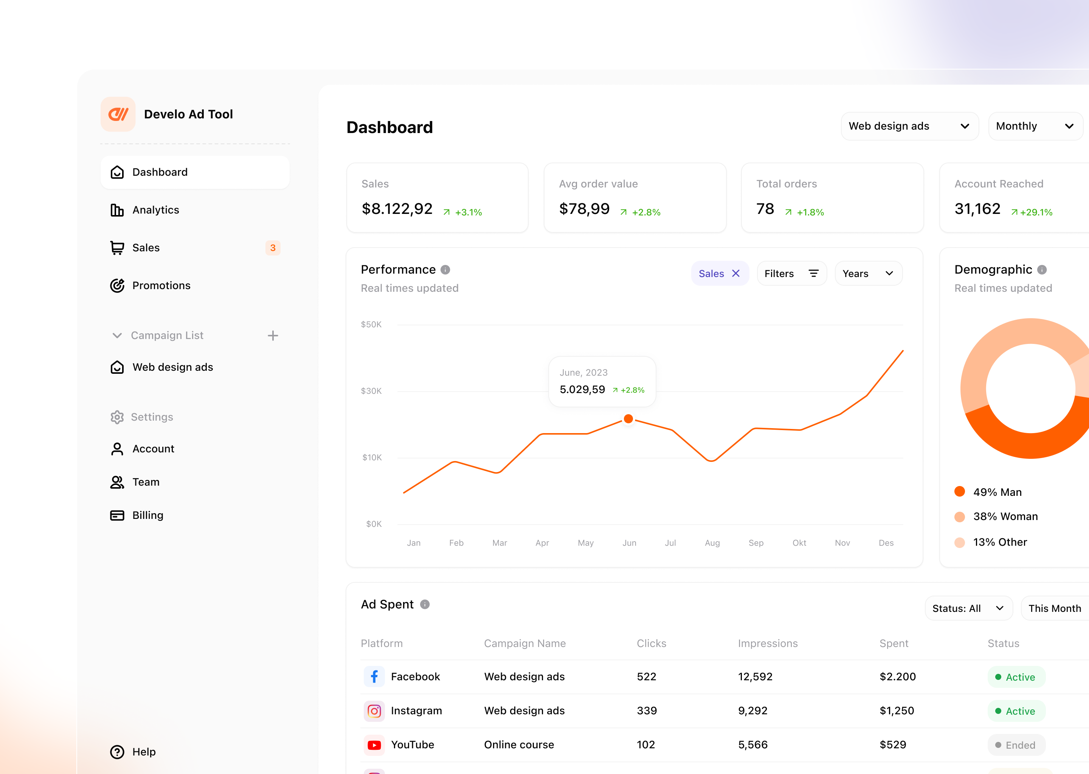Image resolution: width=1089 pixels, height=774 pixels.
Task: Click the Ended status badge for YouTube
Action: coord(1016,745)
